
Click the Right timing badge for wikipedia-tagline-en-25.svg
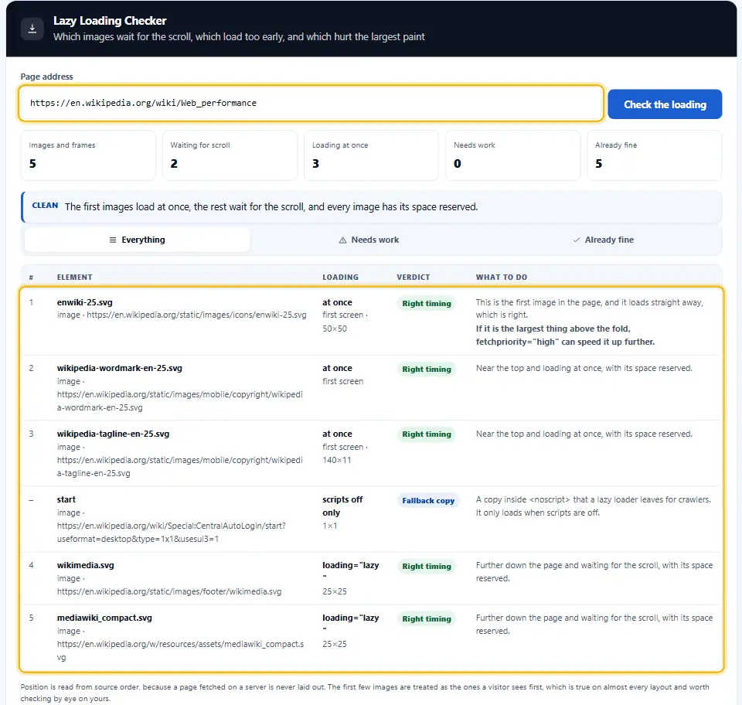click(427, 434)
